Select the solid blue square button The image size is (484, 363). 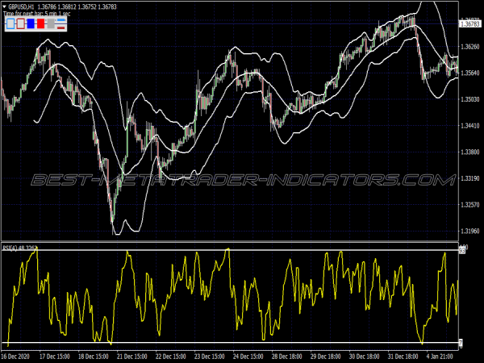click(31, 23)
